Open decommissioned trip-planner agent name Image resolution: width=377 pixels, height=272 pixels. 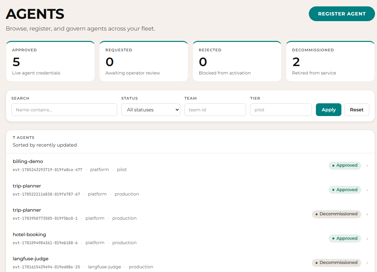click(x=27, y=210)
